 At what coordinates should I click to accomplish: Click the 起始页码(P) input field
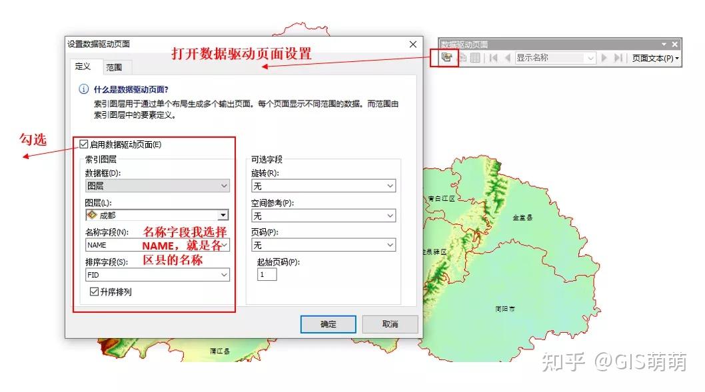267,274
